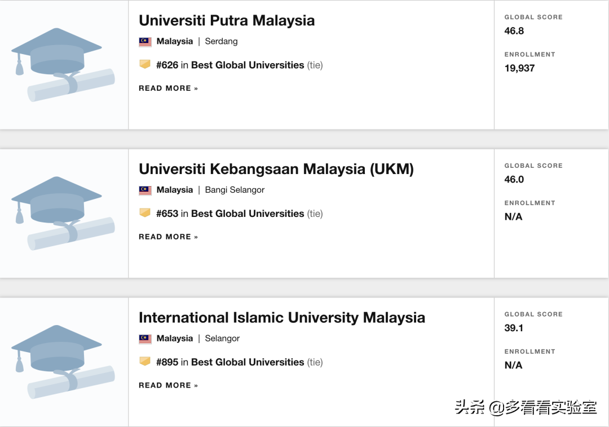Screen dimensions: 609x427
Task: Click Malaysia flag icon beside Selangor
Action: point(145,339)
